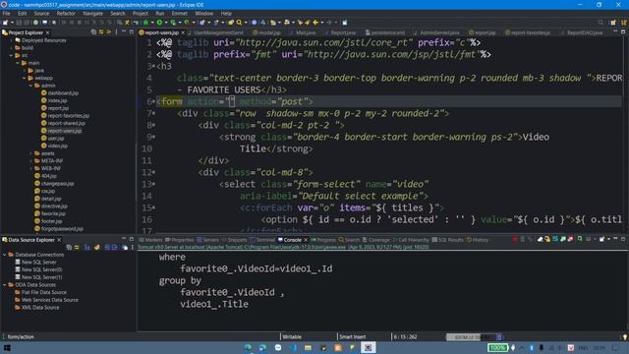Minimize the Data Source Explorer panel
The image size is (629, 354).
point(124,239)
